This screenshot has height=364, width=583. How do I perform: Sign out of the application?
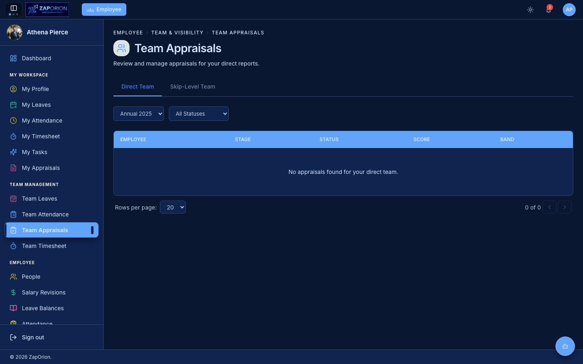point(51,337)
